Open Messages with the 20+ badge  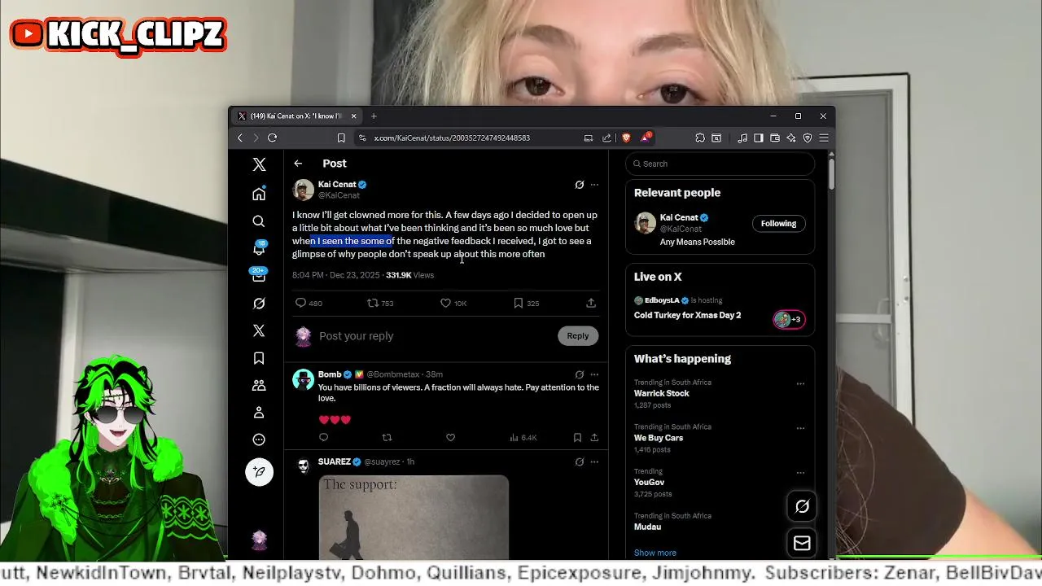[259, 275]
